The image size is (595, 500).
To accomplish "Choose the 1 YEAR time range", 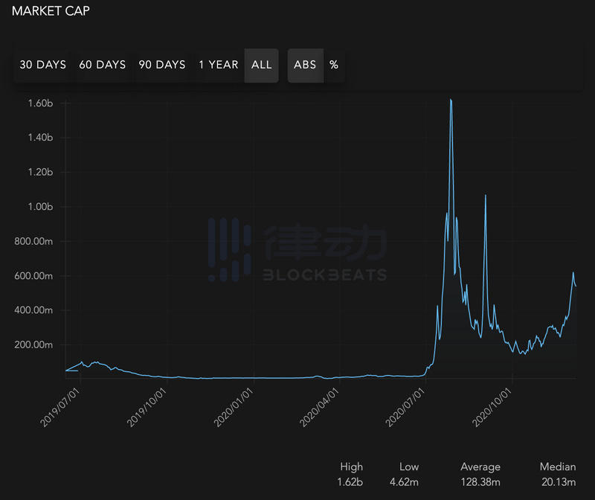I will (219, 65).
